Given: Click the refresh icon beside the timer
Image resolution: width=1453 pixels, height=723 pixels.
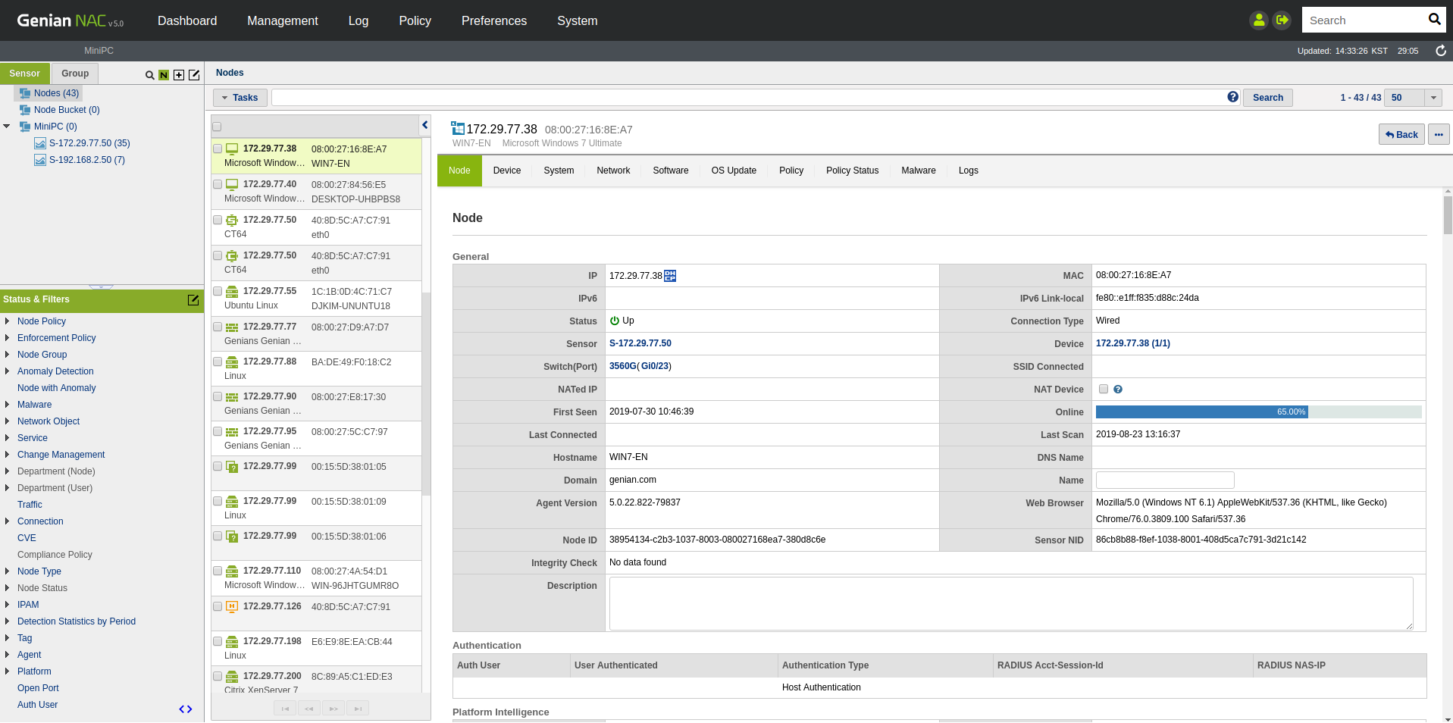Looking at the screenshot, I should point(1440,51).
